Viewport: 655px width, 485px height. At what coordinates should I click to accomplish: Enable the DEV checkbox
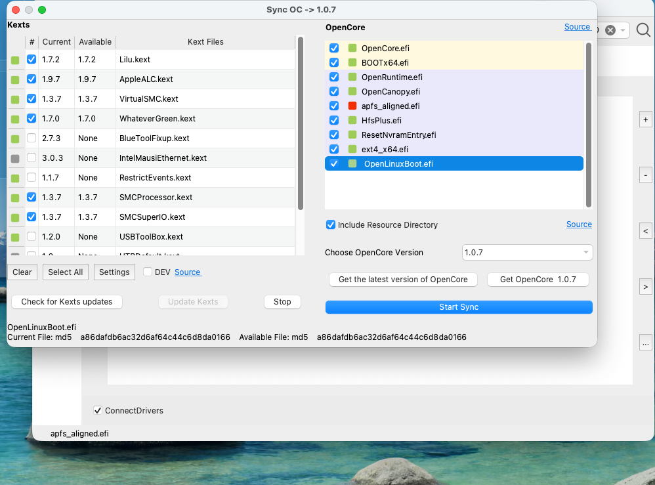point(148,272)
